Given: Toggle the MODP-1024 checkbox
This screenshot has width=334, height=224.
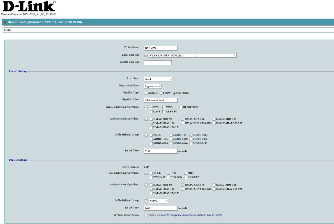Looking at the screenshot, I should click(191, 135).
